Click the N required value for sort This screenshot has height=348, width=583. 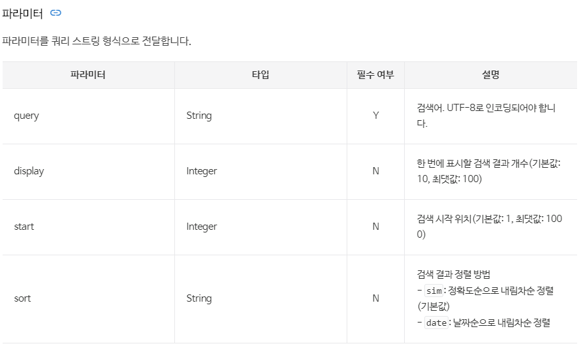point(375,298)
